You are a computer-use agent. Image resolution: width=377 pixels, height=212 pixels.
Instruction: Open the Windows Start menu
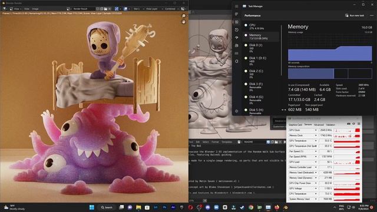[x=92, y=207]
